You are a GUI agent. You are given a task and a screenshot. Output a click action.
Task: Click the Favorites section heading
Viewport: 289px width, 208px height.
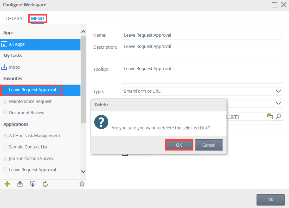pyautogui.click(x=13, y=78)
